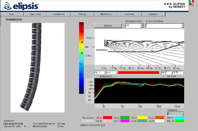This screenshot has height=131, width=198.
Task: Click the red progress bar below the venue plot
Action: click(x=138, y=73)
